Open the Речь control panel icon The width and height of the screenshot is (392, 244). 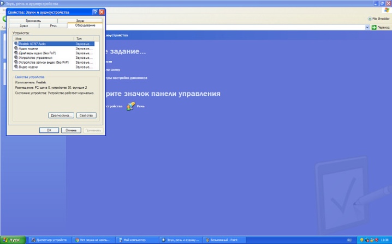pos(130,106)
